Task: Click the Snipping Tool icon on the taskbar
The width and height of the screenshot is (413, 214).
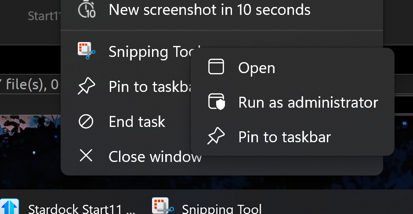Action: [163, 206]
